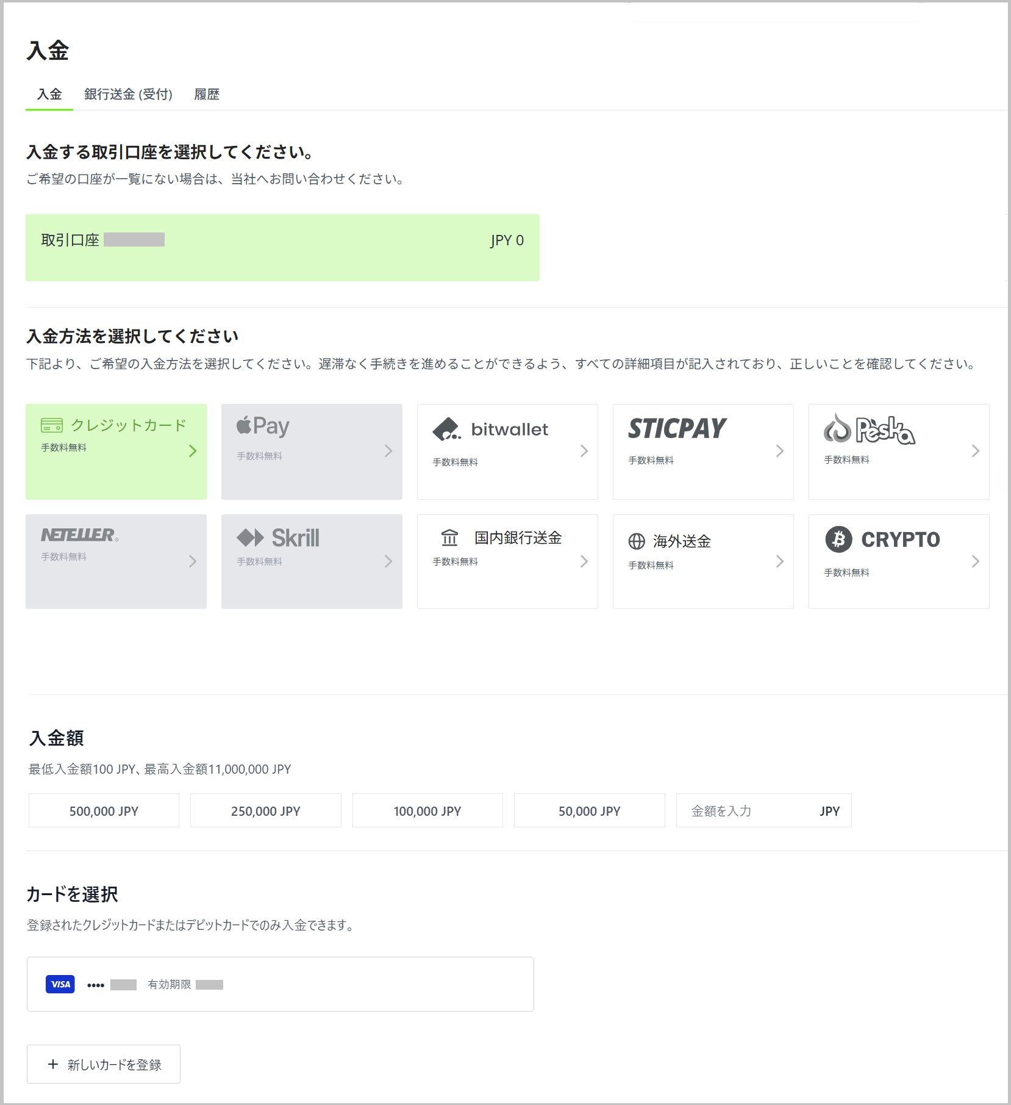Viewport: 1011px width, 1105px height.
Task: Click 新しいカードを登録 to add card
Action: (104, 1065)
